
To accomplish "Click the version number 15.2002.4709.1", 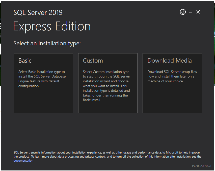I will click(x=201, y=166).
